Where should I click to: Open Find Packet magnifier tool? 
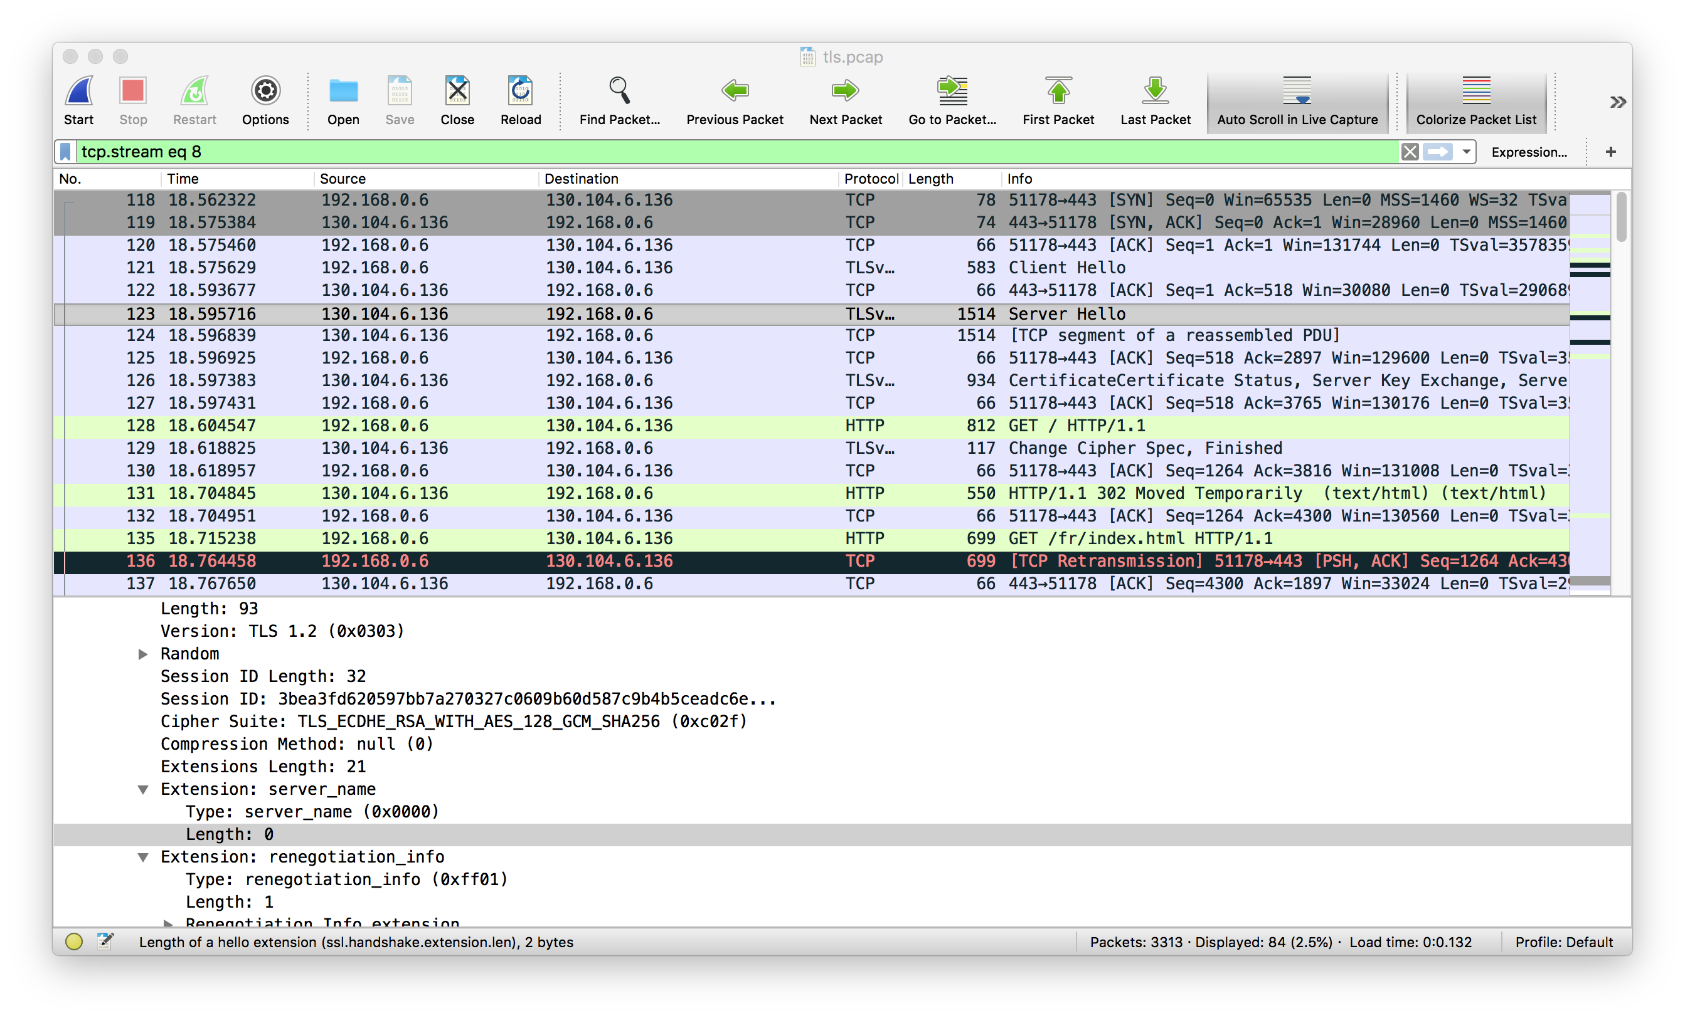(620, 91)
